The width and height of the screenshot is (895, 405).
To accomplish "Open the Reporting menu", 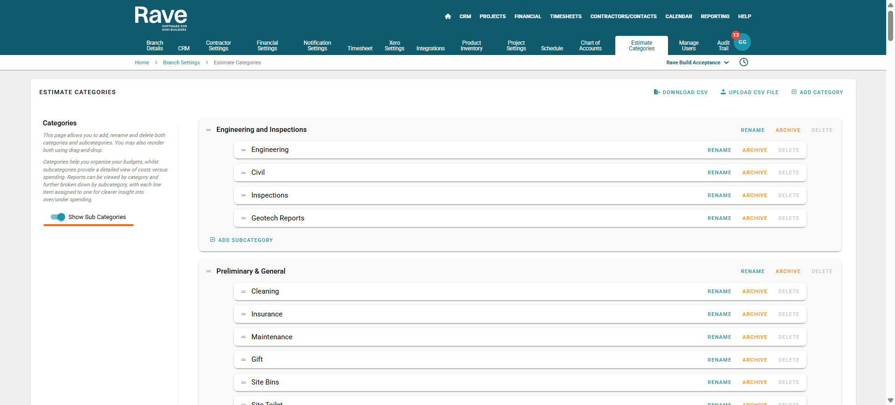I will (x=715, y=16).
